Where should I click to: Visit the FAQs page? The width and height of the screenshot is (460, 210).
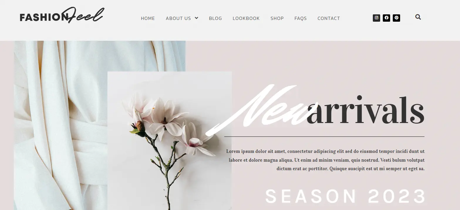click(x=301, y=18)
